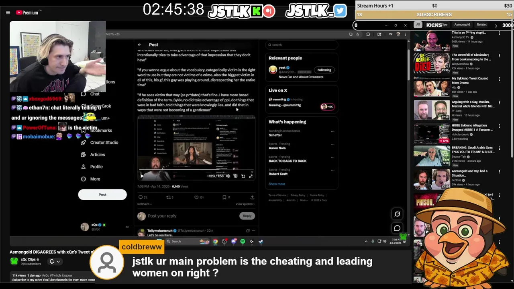Open Creator Studio in X sidebar
The image size is (514, 289).
(x=100, y=142)
